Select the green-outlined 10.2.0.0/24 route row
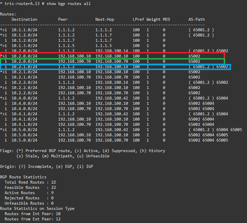The width and height of the screenshot is (247, 223). (x=112, y=61)
